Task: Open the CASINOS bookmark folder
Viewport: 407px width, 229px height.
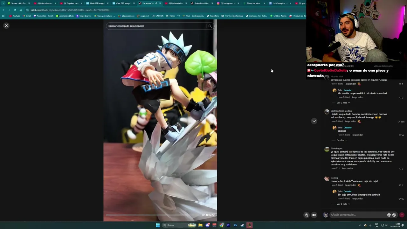Action: 158,16
